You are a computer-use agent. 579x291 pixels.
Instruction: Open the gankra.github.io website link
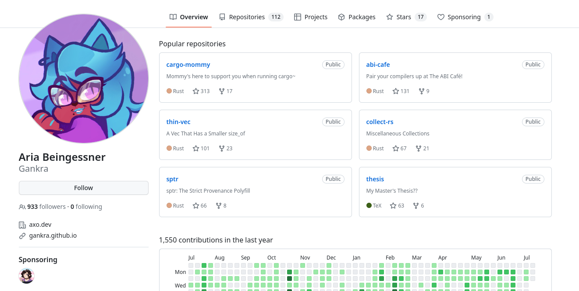(53, 236)
